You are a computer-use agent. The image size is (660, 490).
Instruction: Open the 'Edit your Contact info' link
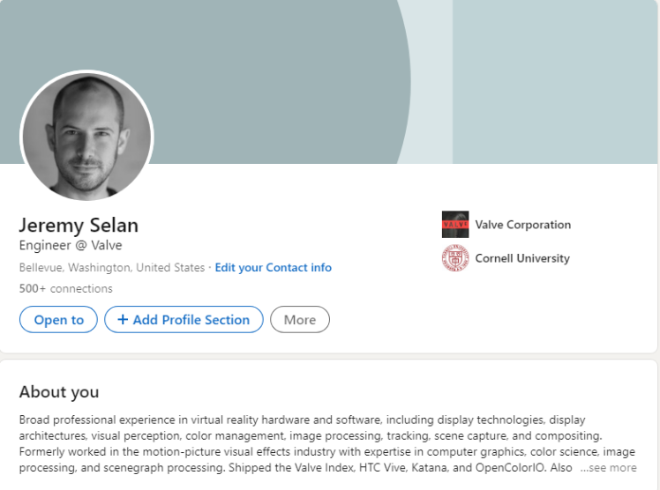pos(274,267)
